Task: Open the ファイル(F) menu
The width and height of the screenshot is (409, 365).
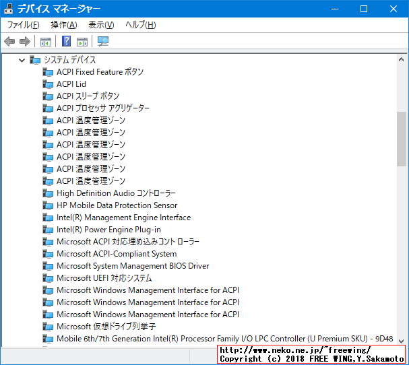Action: click(x=23, y=25)
